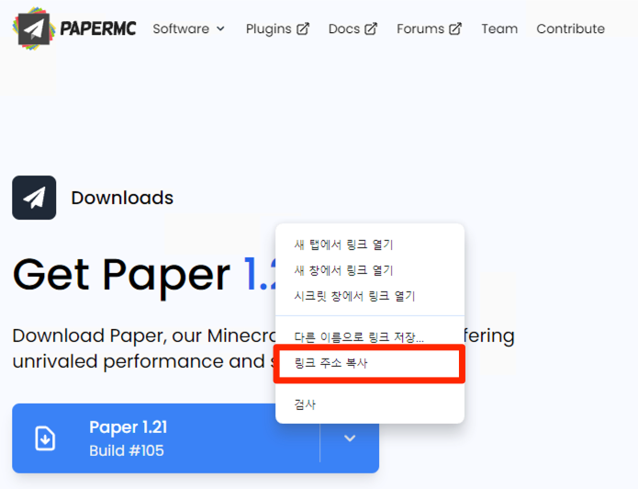Open the Team page

[x=499, y=28]
